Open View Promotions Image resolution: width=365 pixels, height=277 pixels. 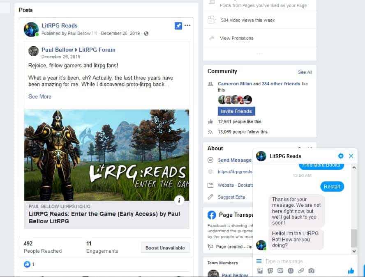(x=236, y=38)
